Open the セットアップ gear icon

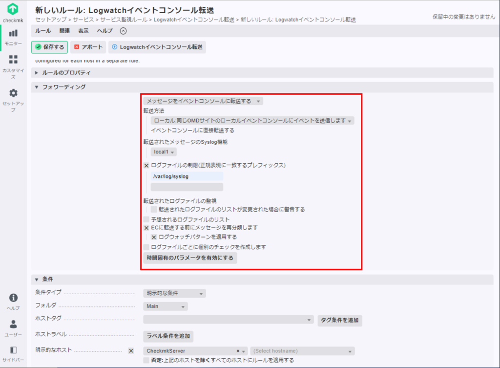tap(13, 93)
